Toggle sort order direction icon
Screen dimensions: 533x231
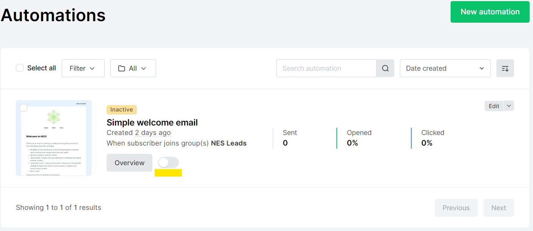(x=505, y=68)
